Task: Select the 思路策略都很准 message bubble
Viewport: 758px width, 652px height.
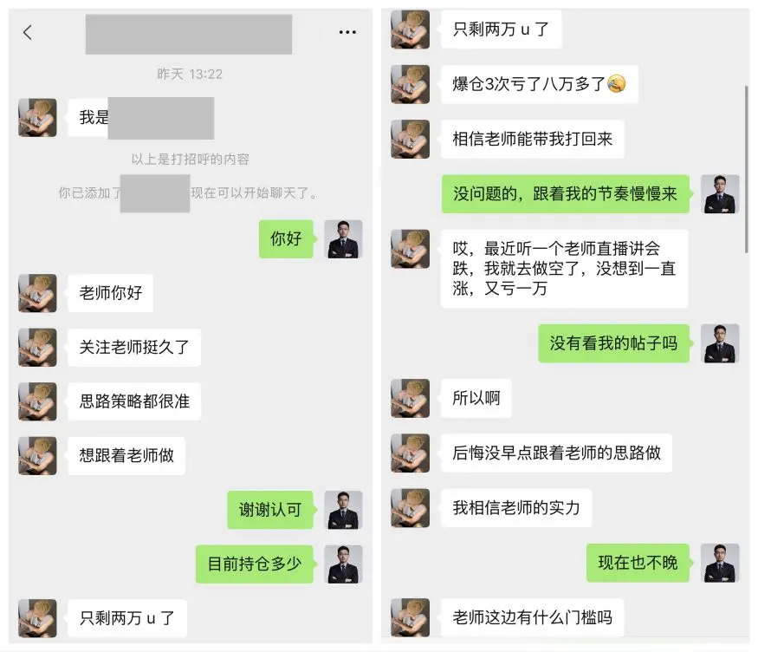Action: (134, 401)
